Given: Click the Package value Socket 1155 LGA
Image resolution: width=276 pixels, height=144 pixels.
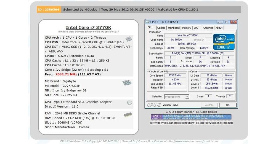Looking at the screenshot, I should click(x=188, y=44).
